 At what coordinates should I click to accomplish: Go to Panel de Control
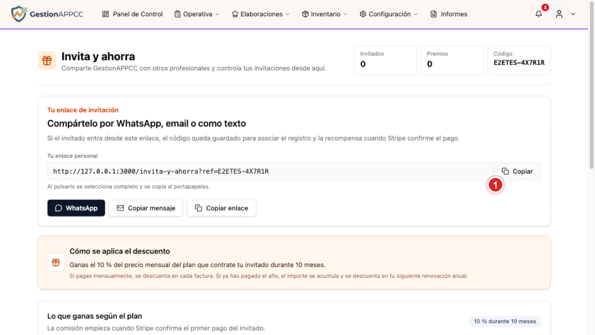132,14
